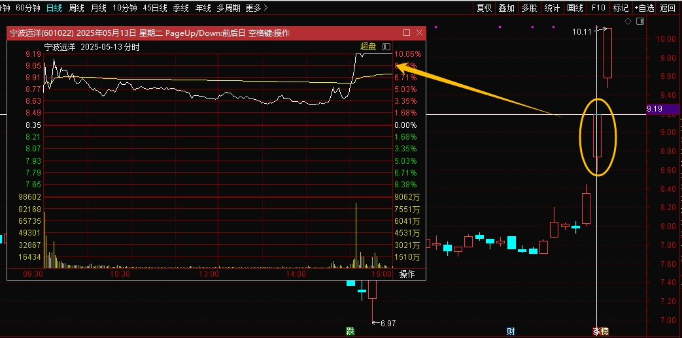This screenshot has height=338, width=682.
Task: Click the 7.00 label on the main price axis
Action: tap(667, 320)
